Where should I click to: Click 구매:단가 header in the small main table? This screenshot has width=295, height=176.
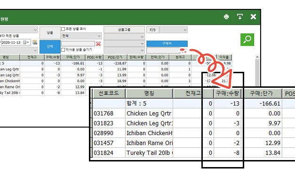tap(73, 57)
